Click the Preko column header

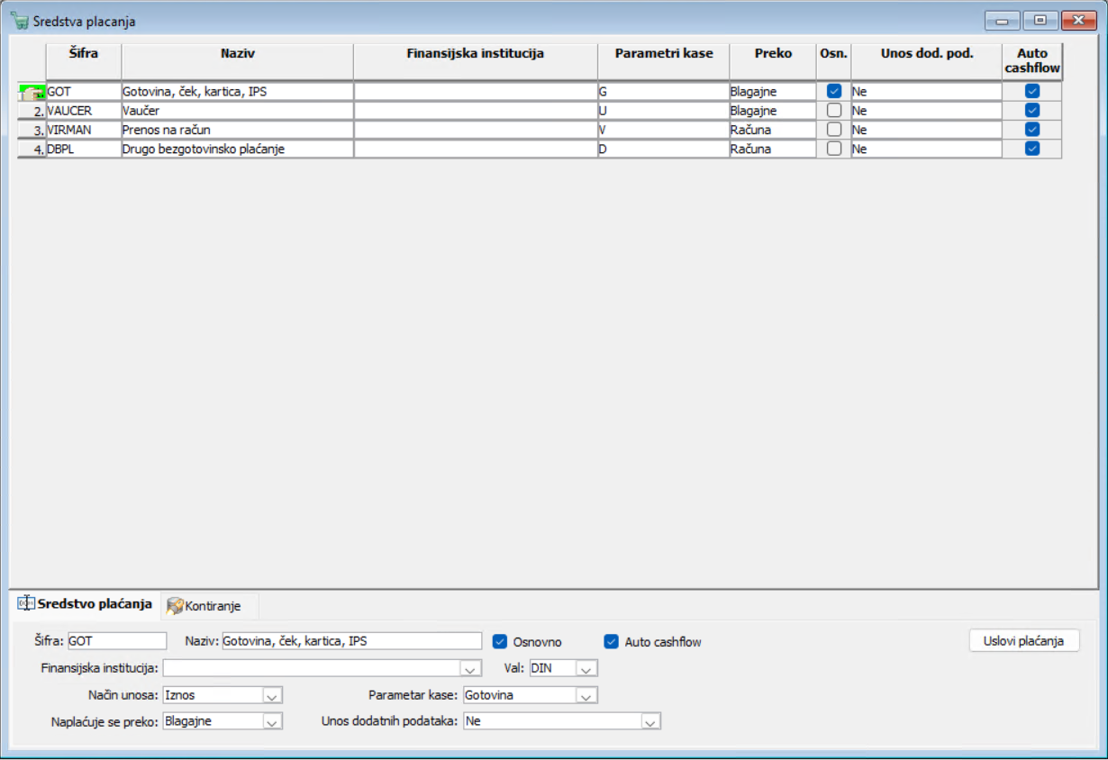click(773, 61)
